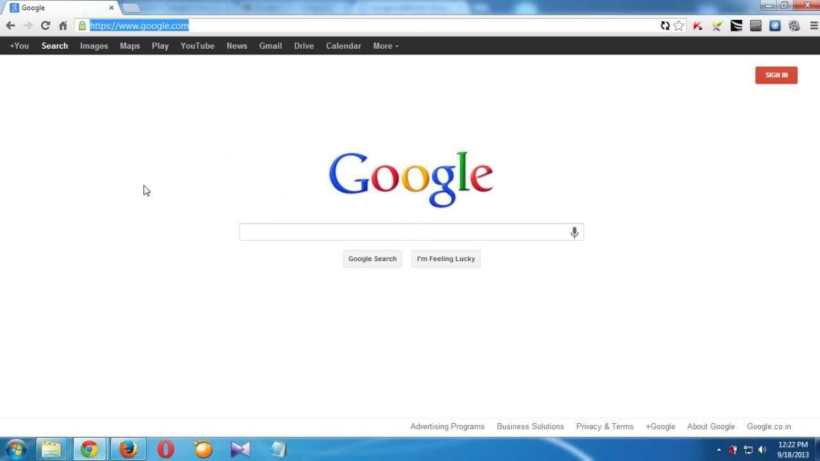Open Calendar from the Google bar
Screen dimensions: 820x461
tap(343, 46)
